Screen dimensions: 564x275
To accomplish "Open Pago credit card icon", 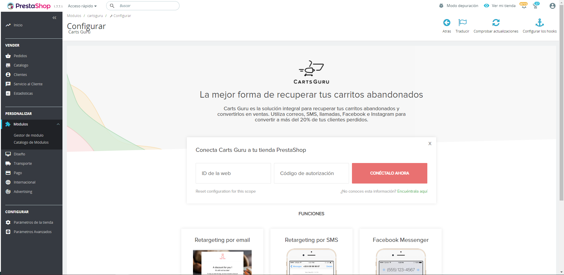I will point(8,173).
